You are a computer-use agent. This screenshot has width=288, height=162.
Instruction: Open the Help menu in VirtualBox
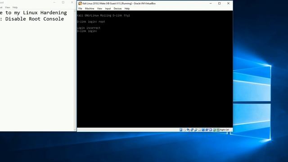coord(127,9)
